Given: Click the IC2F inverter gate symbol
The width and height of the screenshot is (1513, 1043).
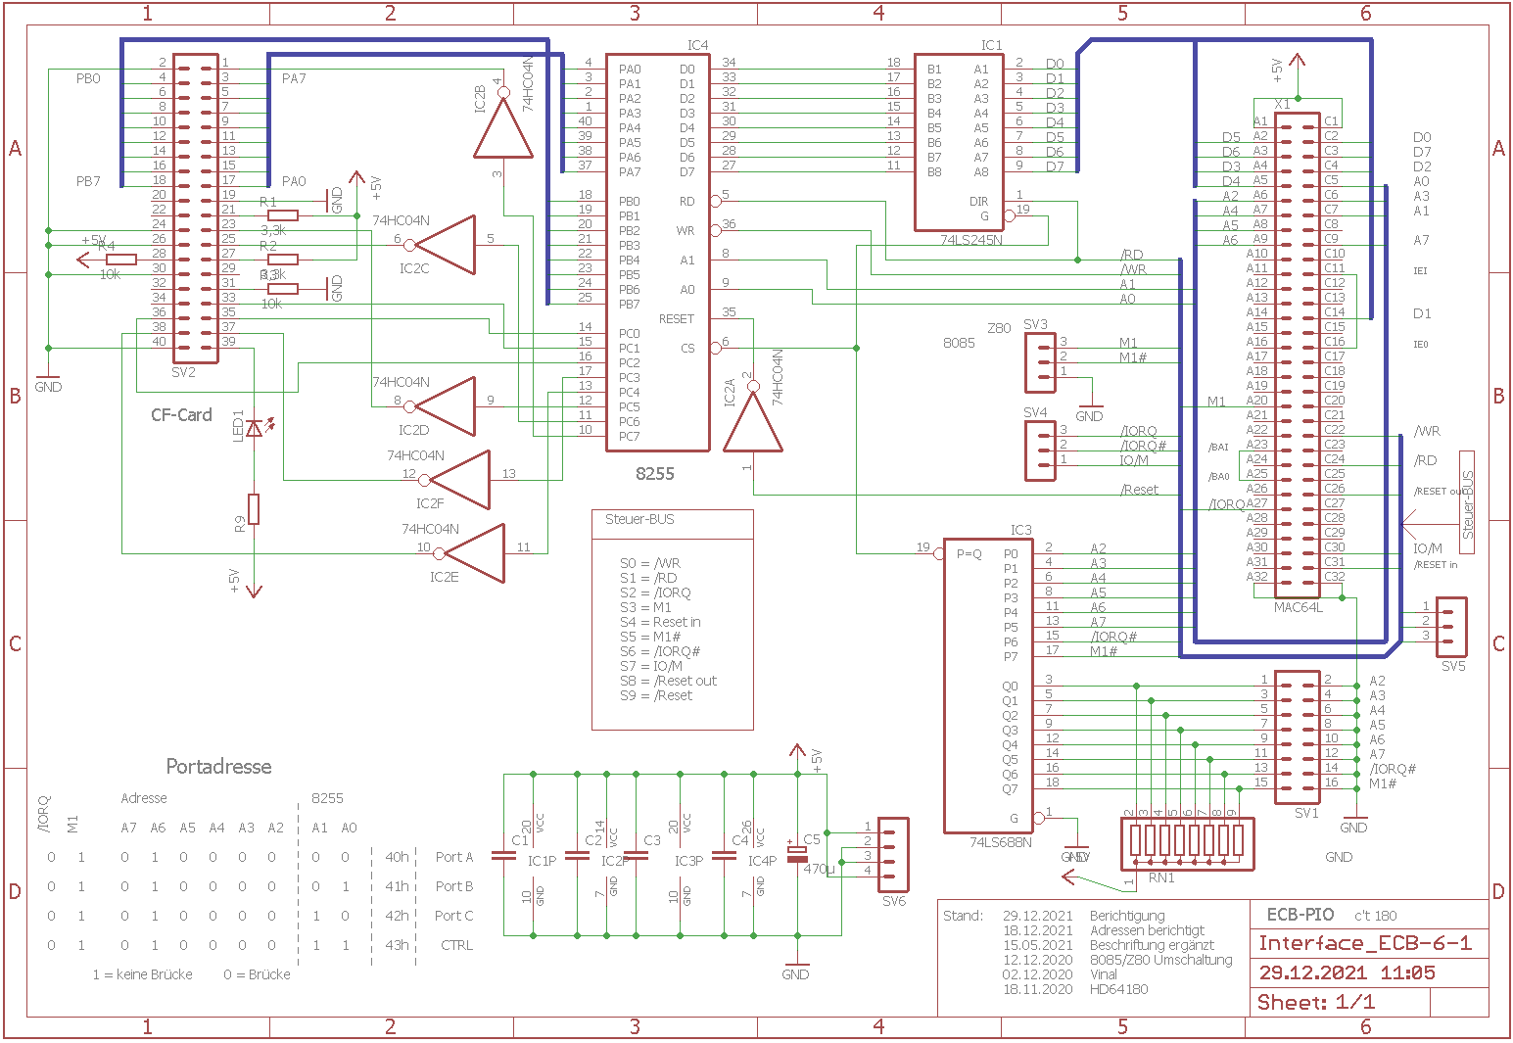Looking at the screenshot, I should 462,480.
